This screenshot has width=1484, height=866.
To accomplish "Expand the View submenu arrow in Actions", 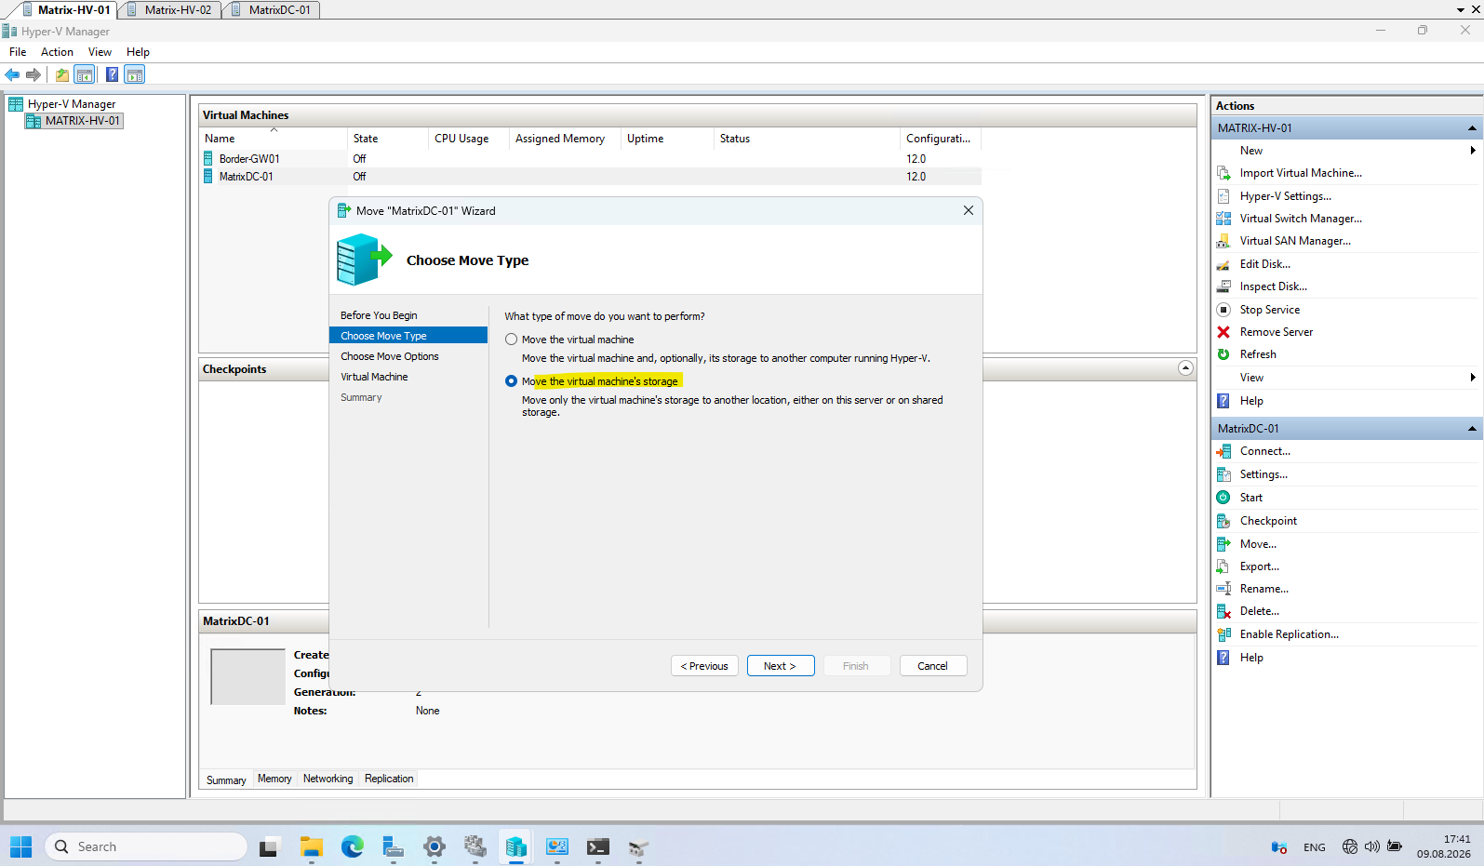I will click(1473, 378).
